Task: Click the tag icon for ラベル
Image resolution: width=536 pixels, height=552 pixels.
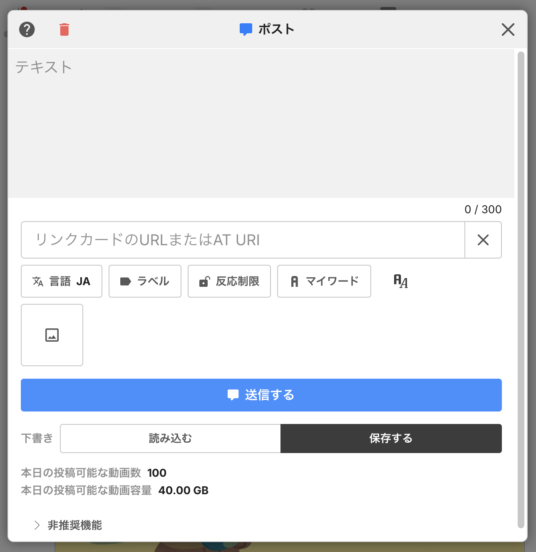Action: tap(125, 281)
